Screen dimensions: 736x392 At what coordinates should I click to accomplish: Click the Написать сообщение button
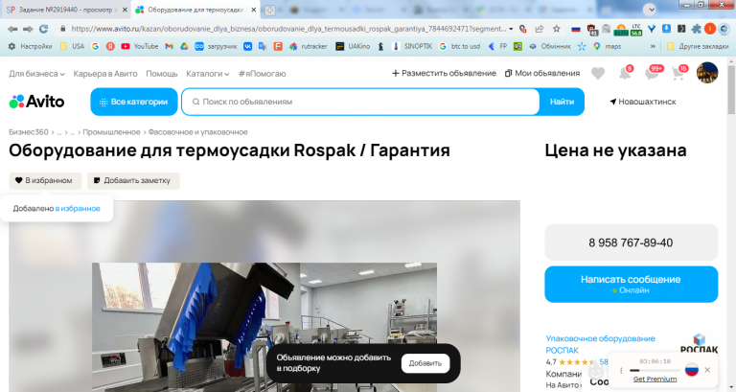click(x=631, y=284)
